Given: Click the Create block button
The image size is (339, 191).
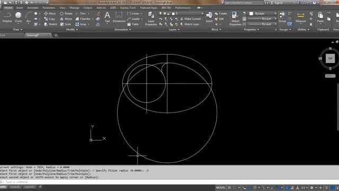Looking at the screenshot, I should pyautogui.click(x=221, y=13).
